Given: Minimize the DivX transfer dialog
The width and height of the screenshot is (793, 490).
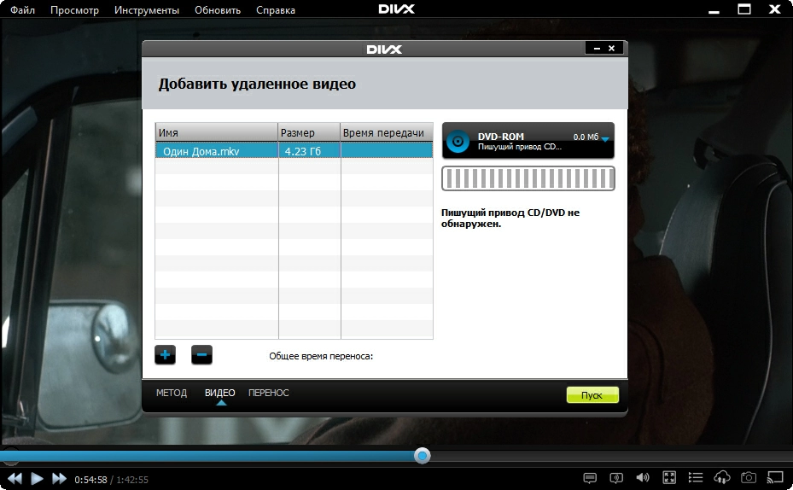Looking at the screenshot, I should coord(598,49).
